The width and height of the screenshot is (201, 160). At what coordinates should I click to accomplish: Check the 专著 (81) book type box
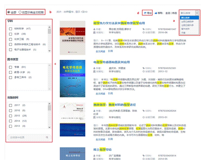(x=11, y=67)
